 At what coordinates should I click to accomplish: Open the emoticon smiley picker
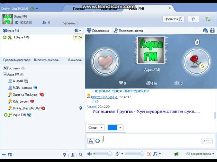click(98, 141)
